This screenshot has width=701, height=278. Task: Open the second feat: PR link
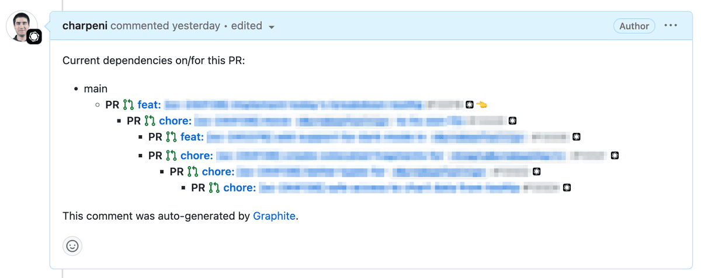coord(192,137)
